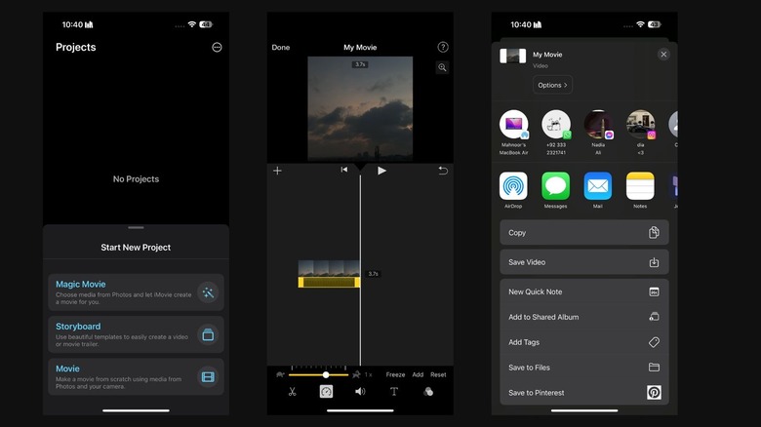This screenshot has width=761, height=427.
Task: Tap Save Video action
Action: pyautogui.click(x=584, y=262)
